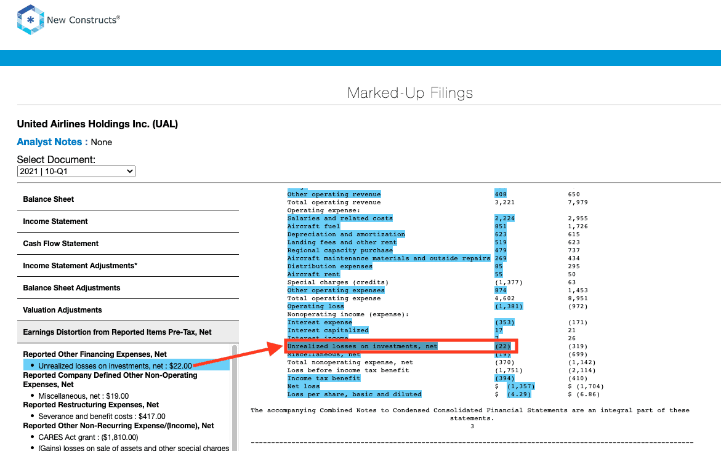Click highlighted Interest capitalized line
721x451 pixels.
[328, 330]
